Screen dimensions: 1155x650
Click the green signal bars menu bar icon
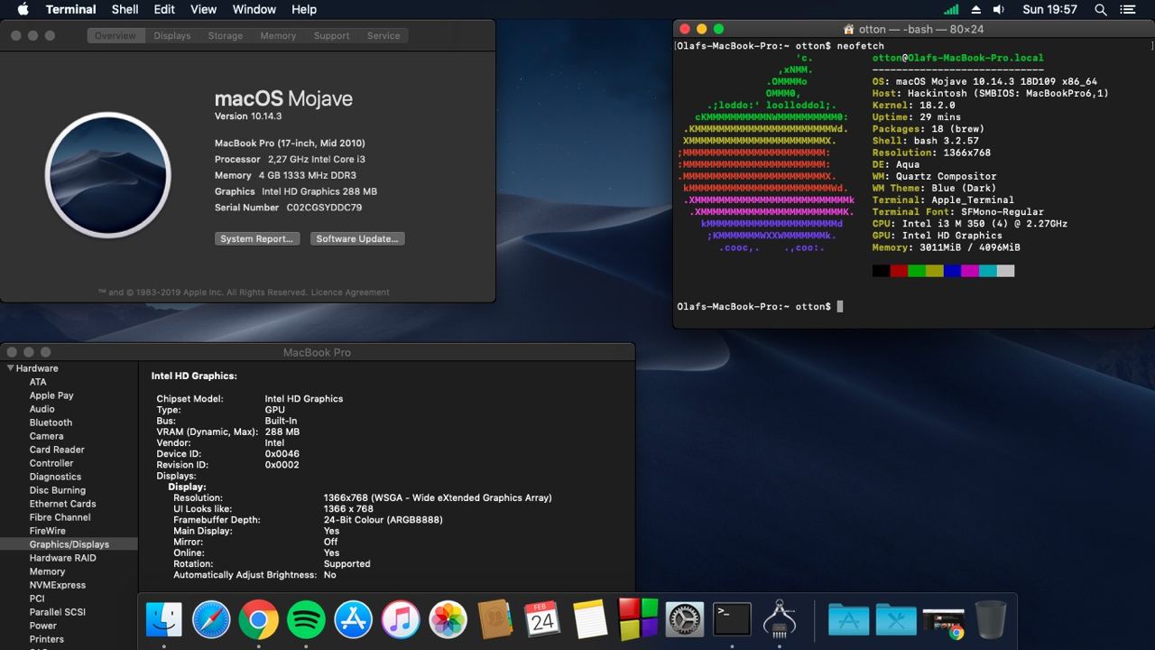(x=951, y=10)
